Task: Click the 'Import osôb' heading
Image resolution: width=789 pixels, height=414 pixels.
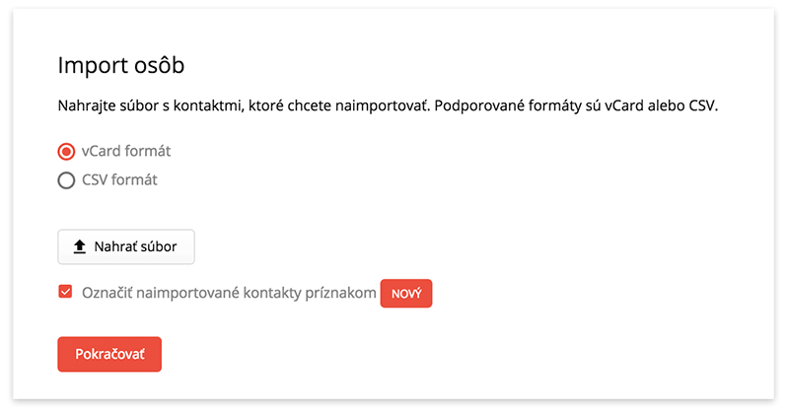Action: (x=121, y=65)
